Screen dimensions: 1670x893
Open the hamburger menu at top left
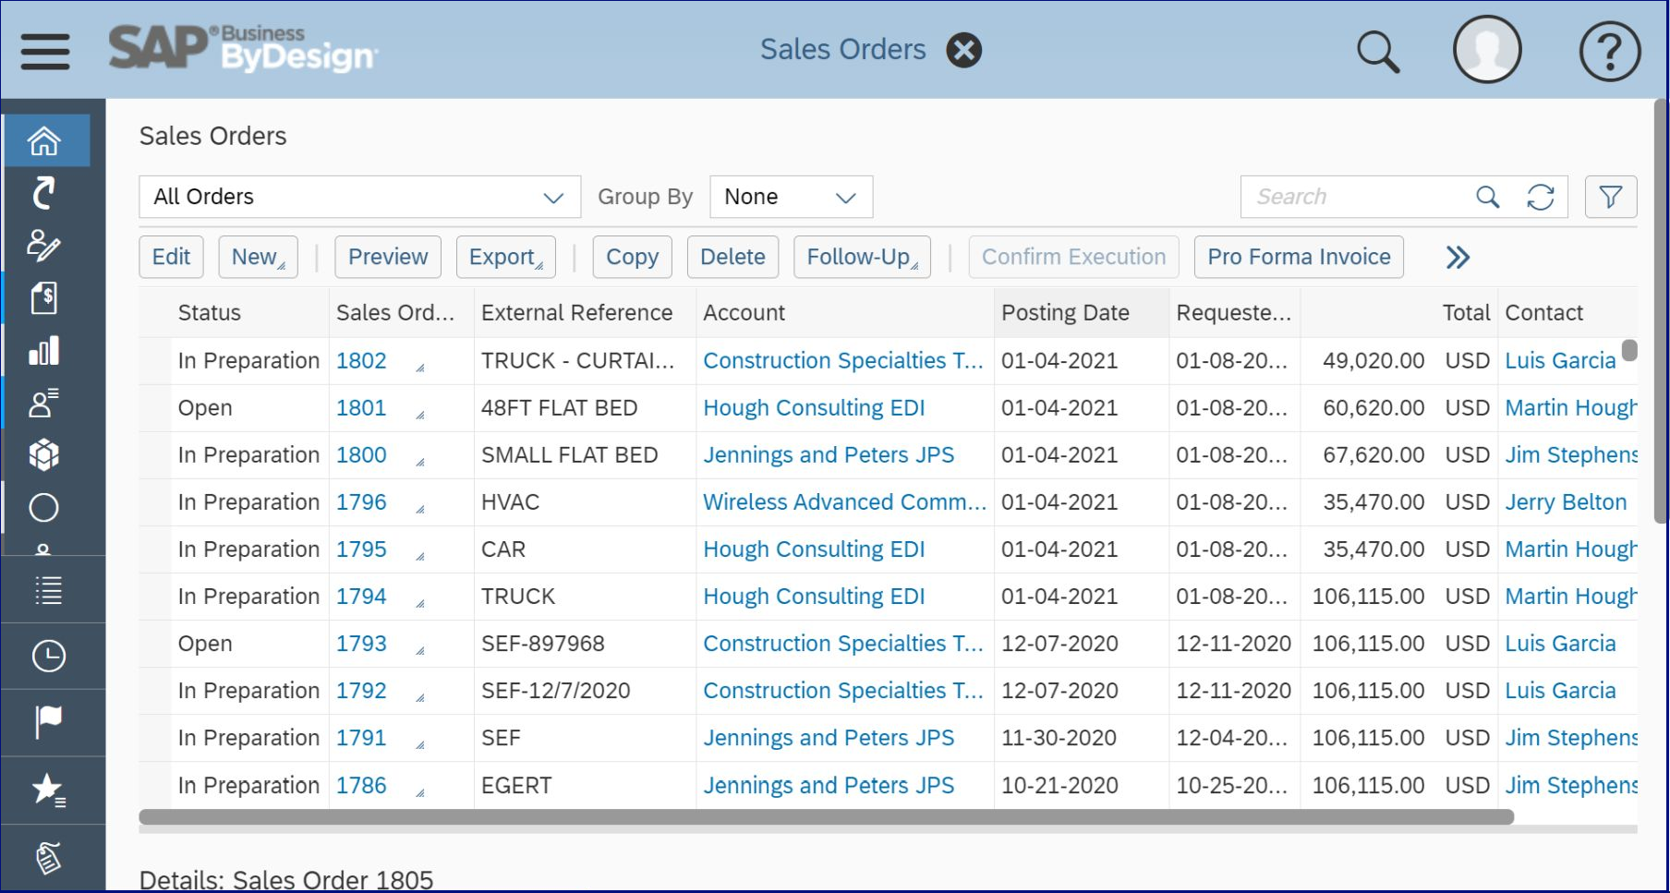43,51
